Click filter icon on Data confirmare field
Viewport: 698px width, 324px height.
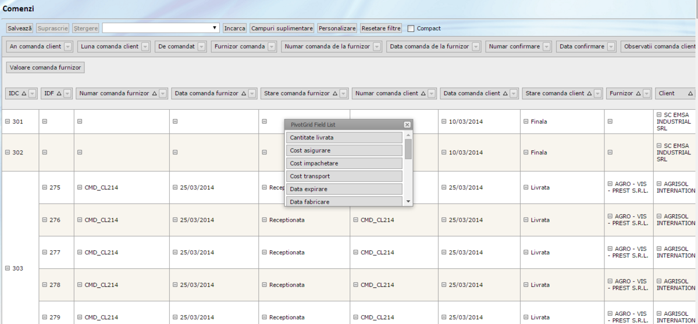611,46
